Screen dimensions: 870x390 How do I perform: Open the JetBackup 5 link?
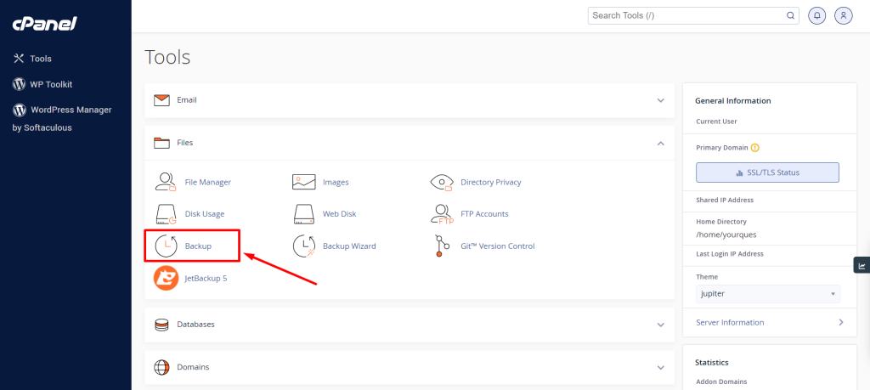point(206,279)
